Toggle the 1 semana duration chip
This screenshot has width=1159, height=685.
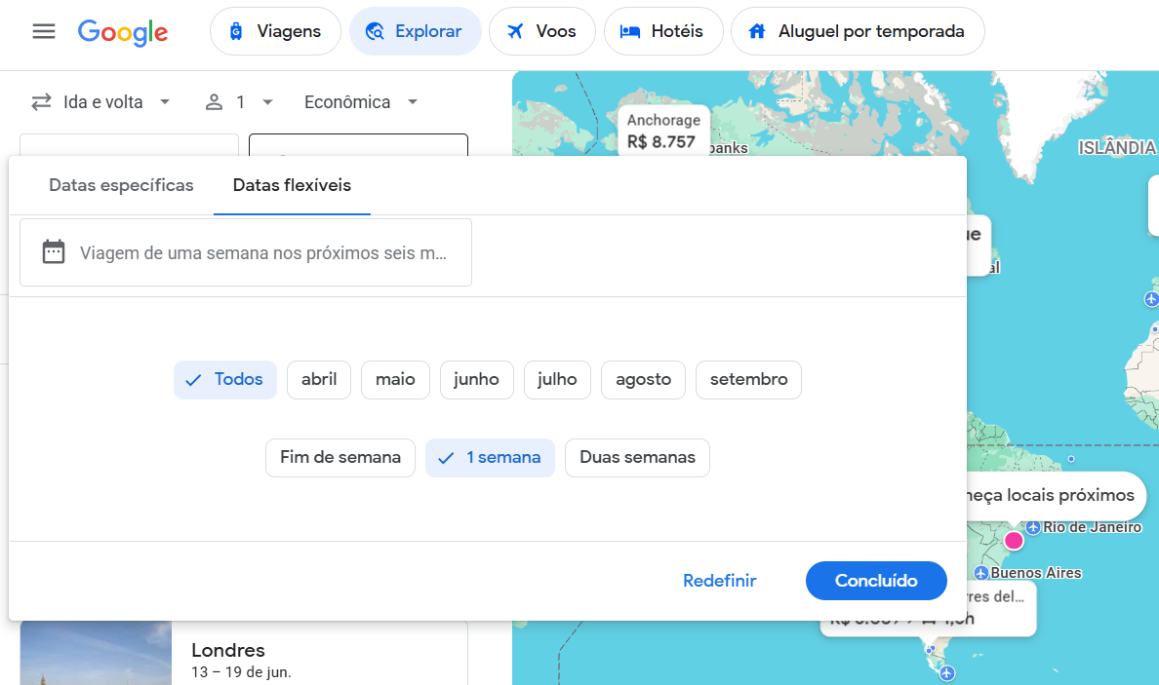click(490, 458)
